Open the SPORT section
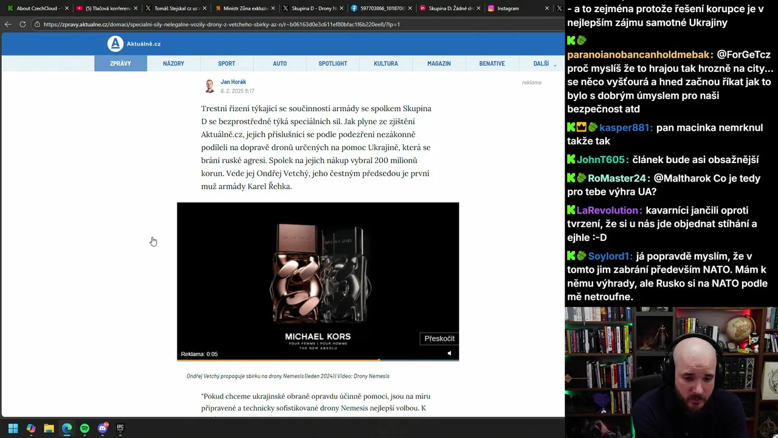778x438 pixels. (227, 63)
